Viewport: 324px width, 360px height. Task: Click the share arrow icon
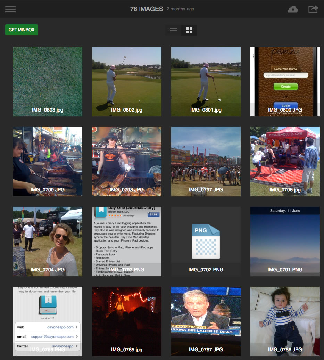click(313, 9)
